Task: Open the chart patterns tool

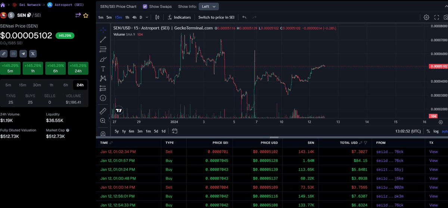Action: click(103, 78)
